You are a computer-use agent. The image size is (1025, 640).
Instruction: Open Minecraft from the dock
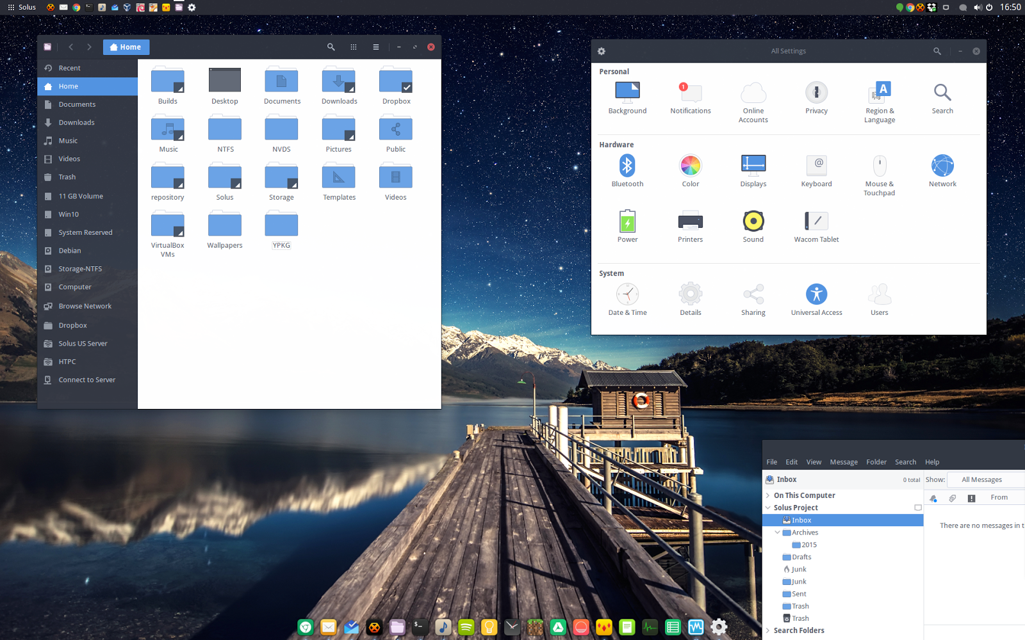pyautogui.click(x=535, y=627)
